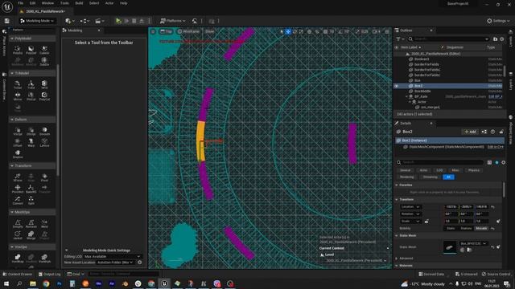
Task: Select the VoxWrap VoxOps tool
Action: (18, 258)
